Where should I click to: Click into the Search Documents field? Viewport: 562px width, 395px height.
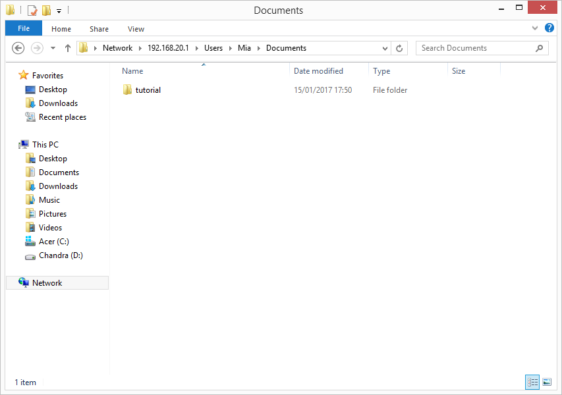pos(474,48)
